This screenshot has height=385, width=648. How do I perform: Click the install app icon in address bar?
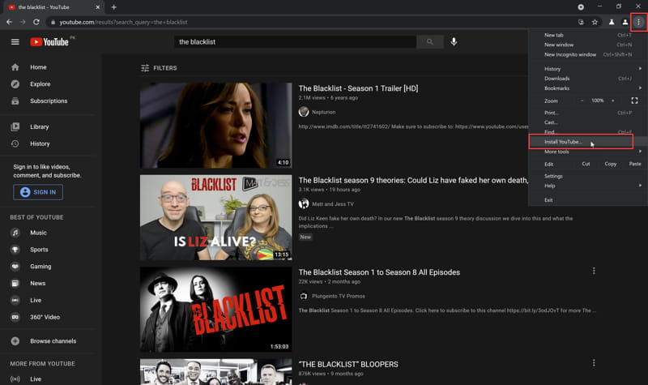pyautogui.click(x=581, y=22)
